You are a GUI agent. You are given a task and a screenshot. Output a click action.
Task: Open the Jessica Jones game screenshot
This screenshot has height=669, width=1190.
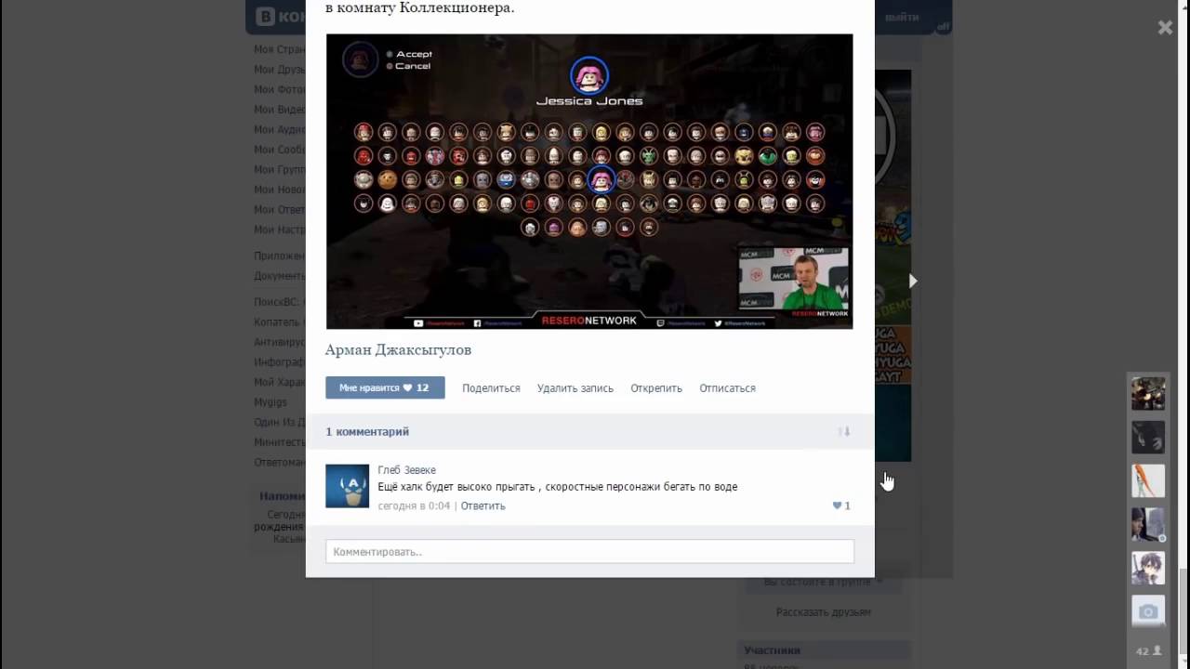pos(589,181)
